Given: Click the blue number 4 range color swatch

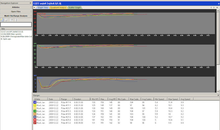Looking at the screenshot, I should 34,102.
